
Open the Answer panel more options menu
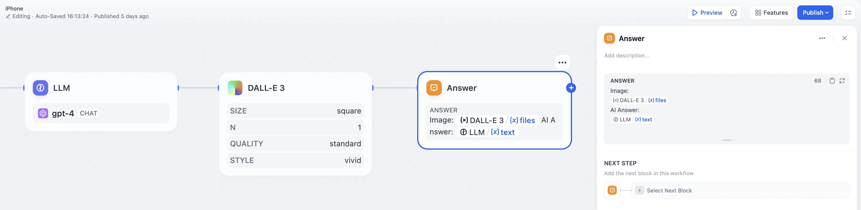822,38
